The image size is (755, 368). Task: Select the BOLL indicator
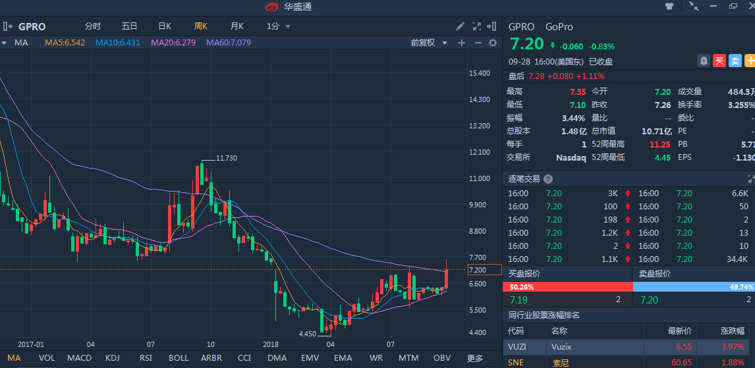[179, 358]
